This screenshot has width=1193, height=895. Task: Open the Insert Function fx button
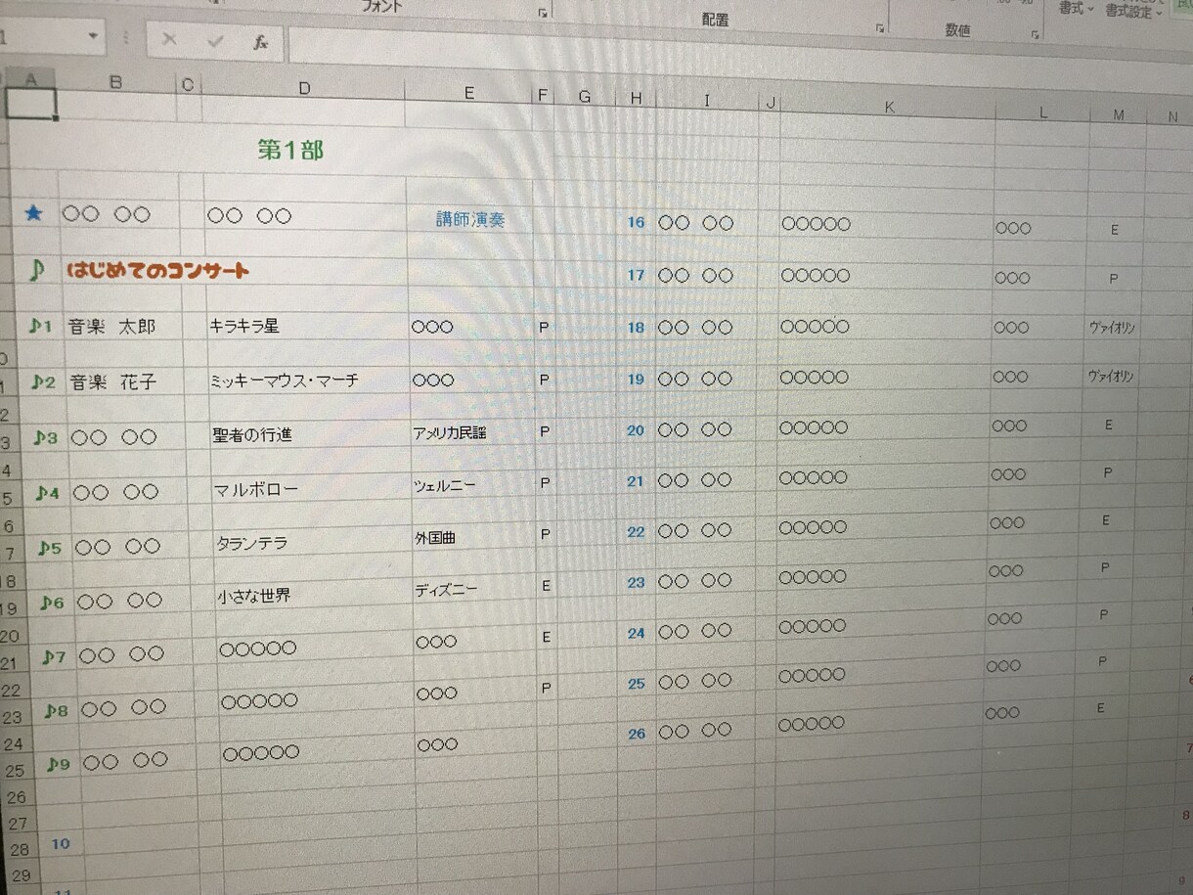coord(261,42)
